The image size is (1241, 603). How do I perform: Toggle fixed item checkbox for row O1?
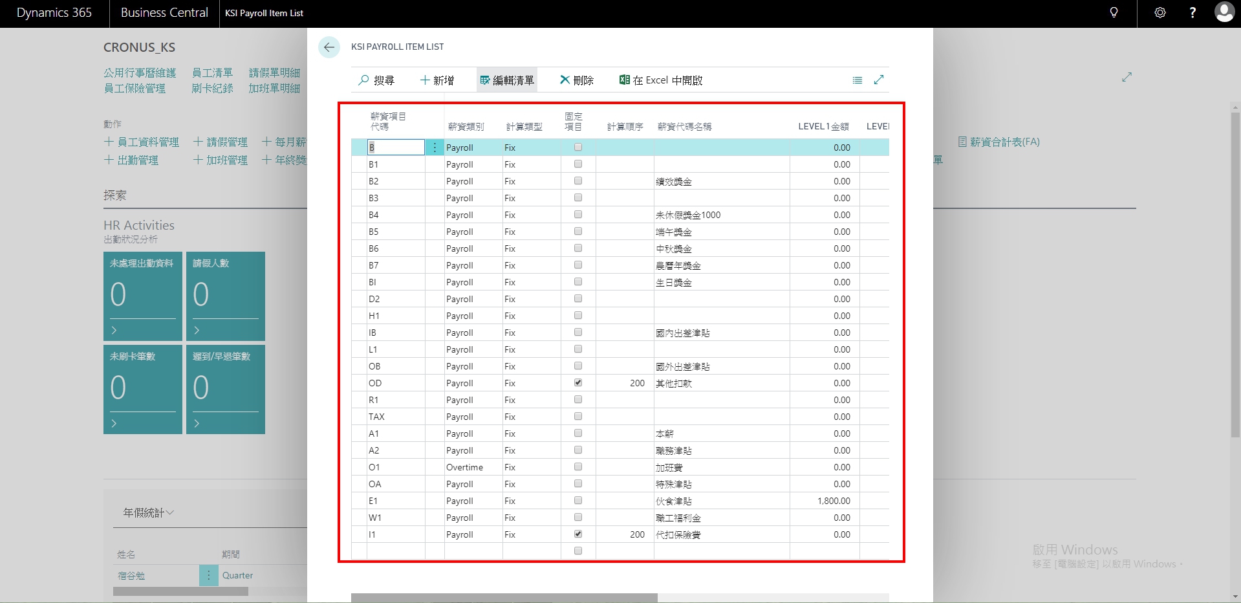(x=578, y=467)
